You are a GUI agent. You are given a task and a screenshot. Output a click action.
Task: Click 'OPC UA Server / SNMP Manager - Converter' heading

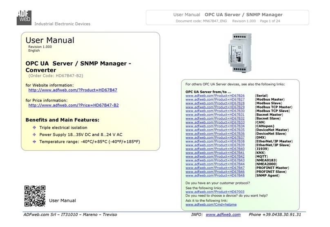[78, 67]
